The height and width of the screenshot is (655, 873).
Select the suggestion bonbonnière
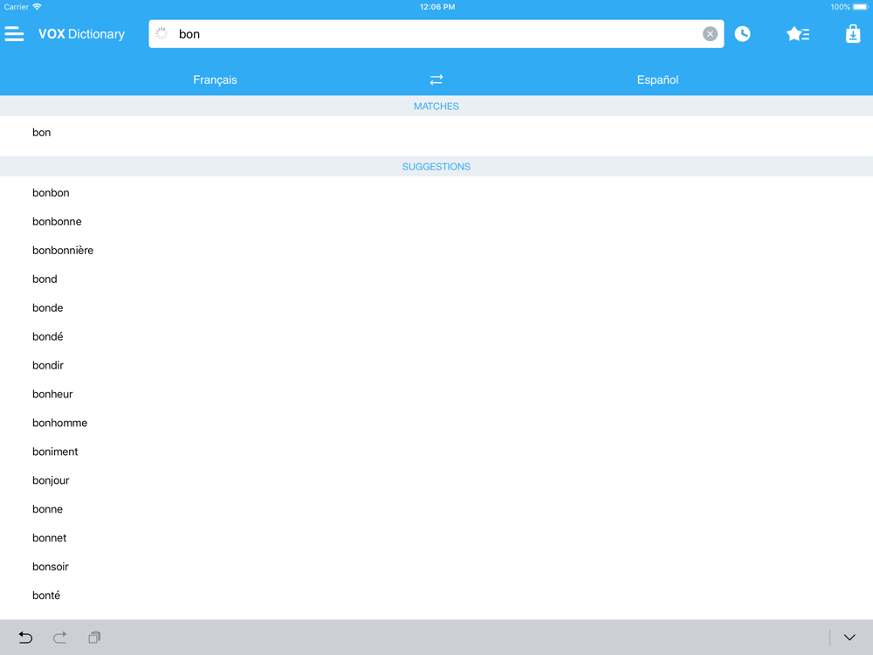[x=436, y=250]
